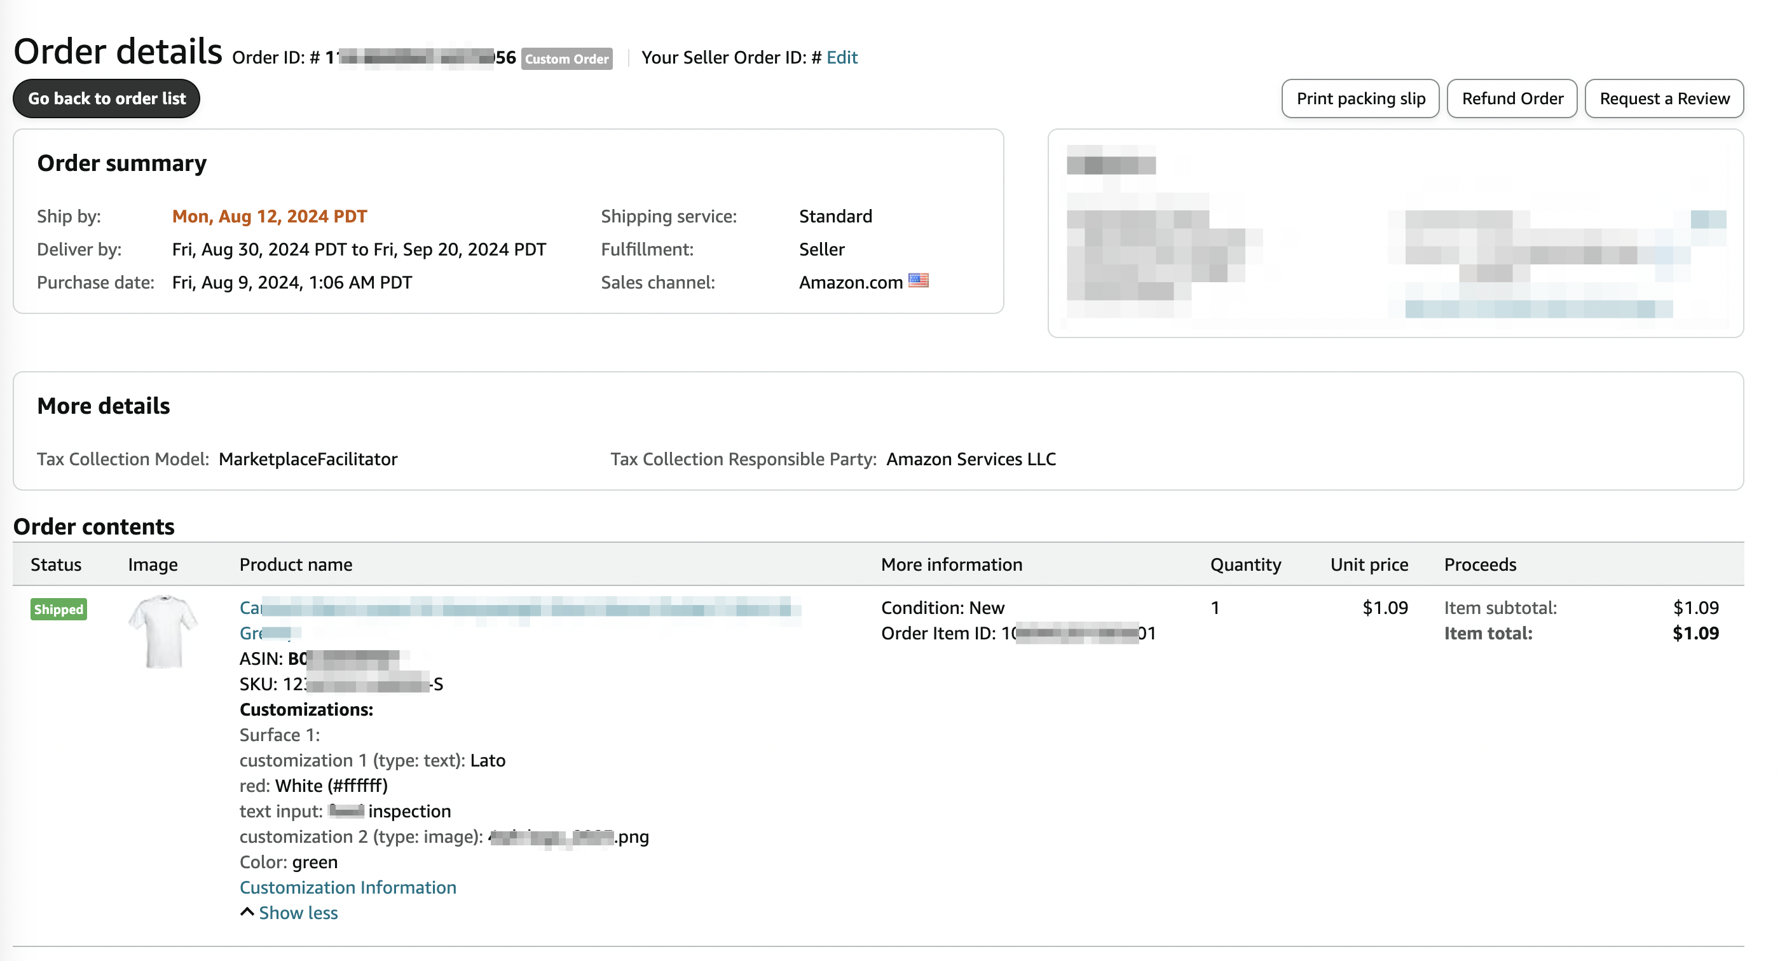Viewport: 1780px width, 961px height.
Task: Print the packing slip
Action: [1360, 99]
